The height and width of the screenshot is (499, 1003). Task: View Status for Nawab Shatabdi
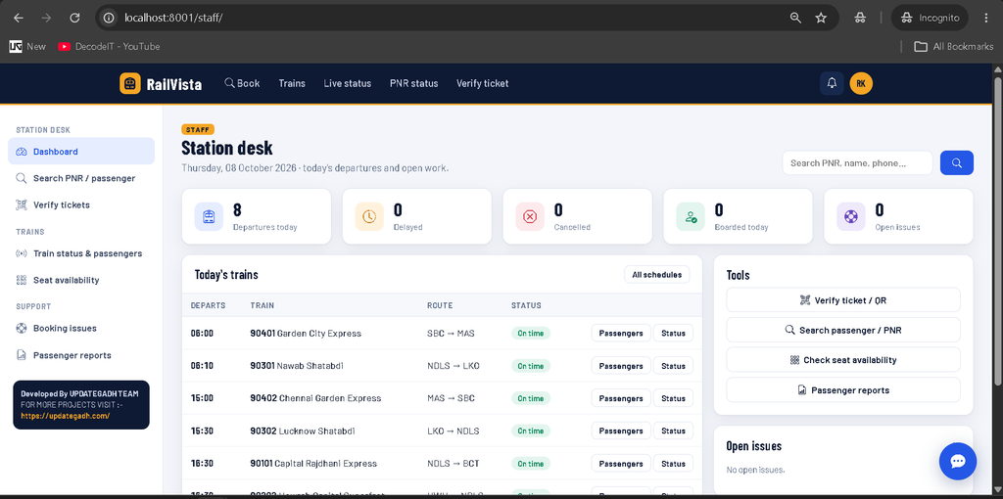673,366
